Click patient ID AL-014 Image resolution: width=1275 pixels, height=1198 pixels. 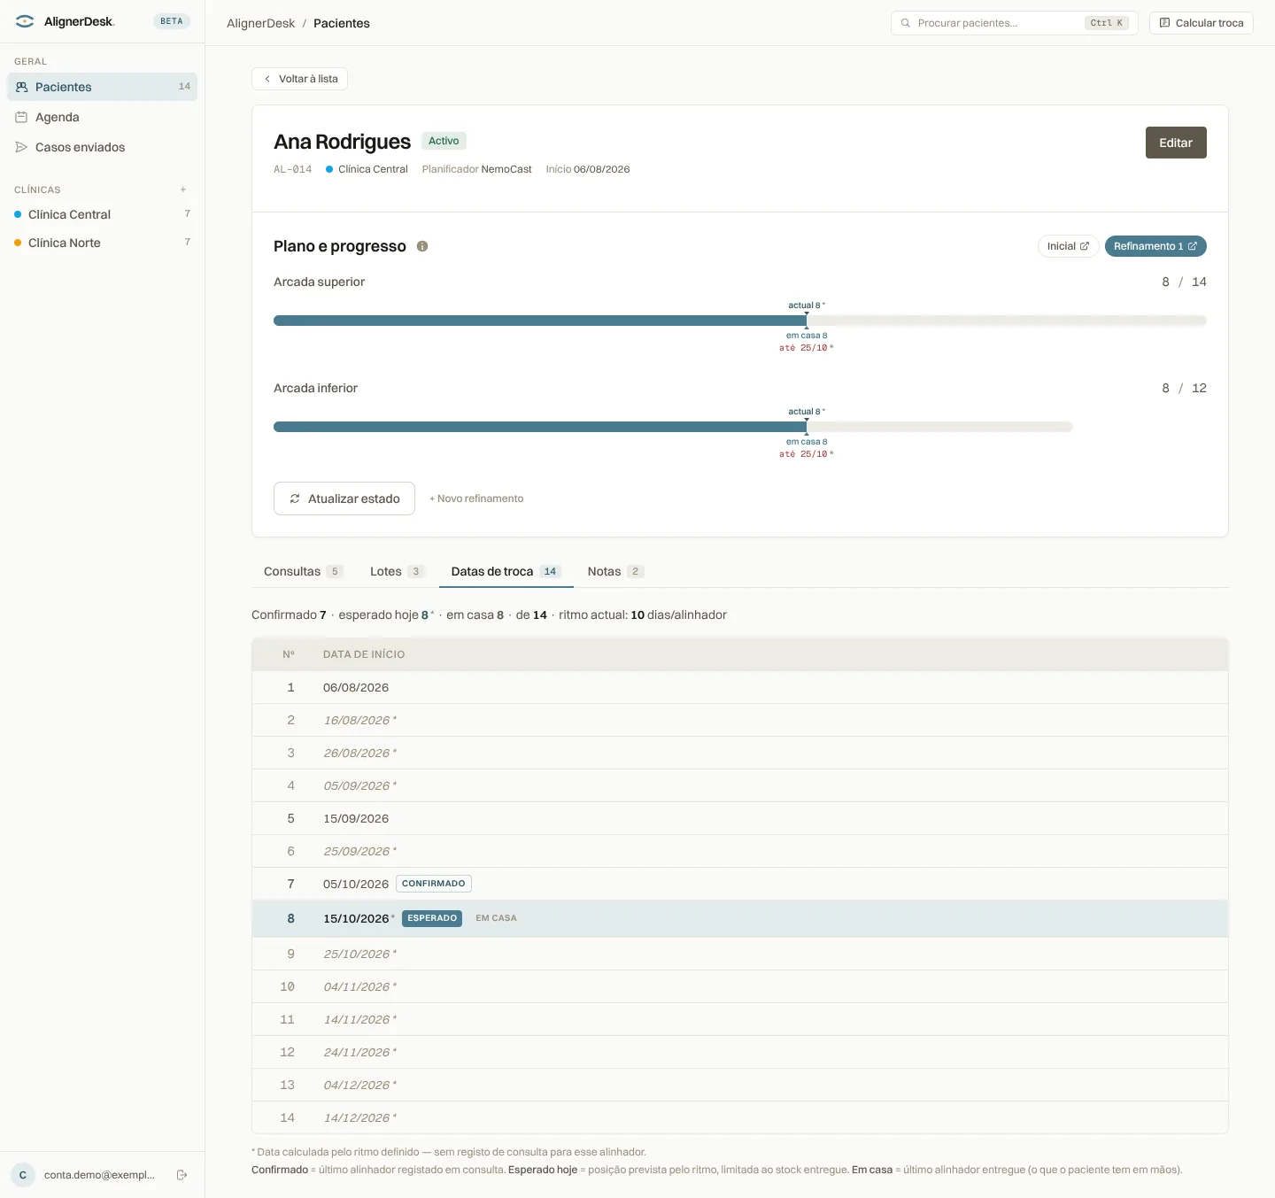(292, 169)
